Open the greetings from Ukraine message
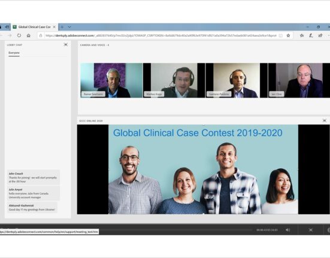Viewport: 330px width, 258px height. point(32,208)
